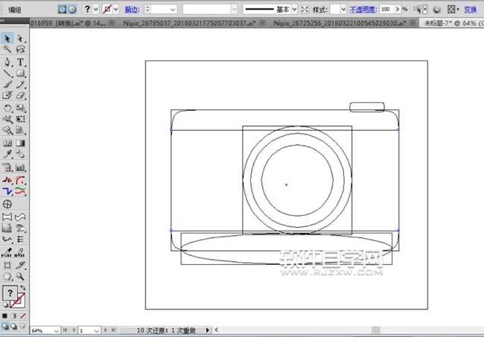This screenshot has width=484, height=337.
Task: Open brush definition 基本 dropdown
Action: (x=294, y=10)
